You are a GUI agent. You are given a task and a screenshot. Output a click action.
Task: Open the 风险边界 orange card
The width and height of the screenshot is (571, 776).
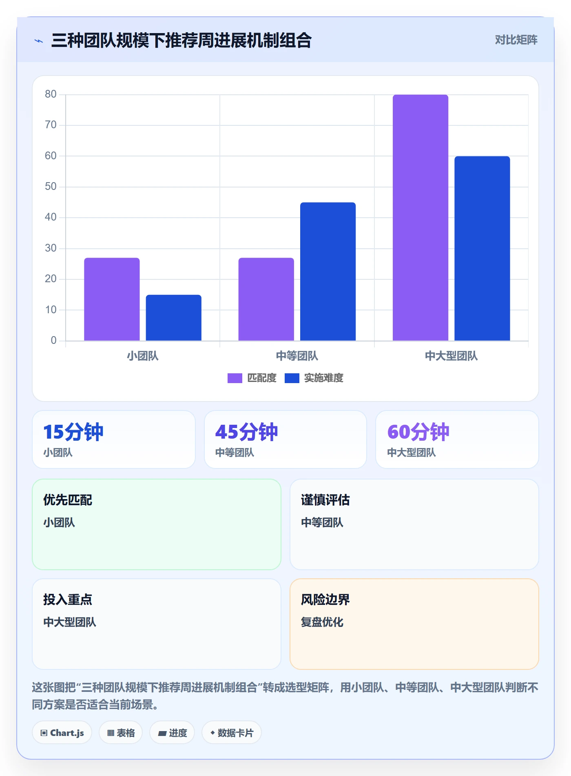[414, 624]
